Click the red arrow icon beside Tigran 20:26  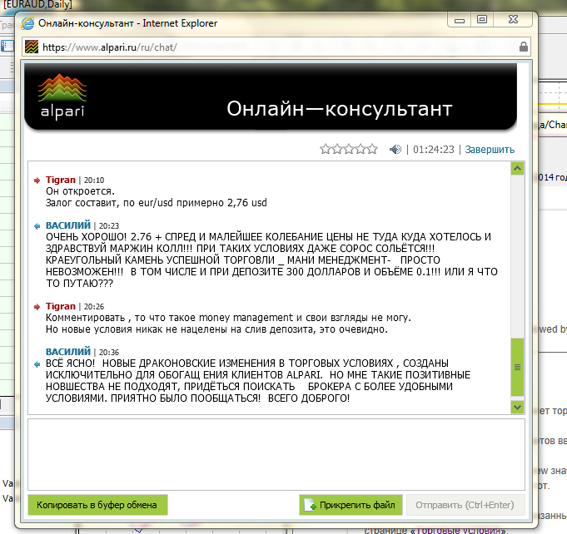pyautogui.click(x=37, y=307)
